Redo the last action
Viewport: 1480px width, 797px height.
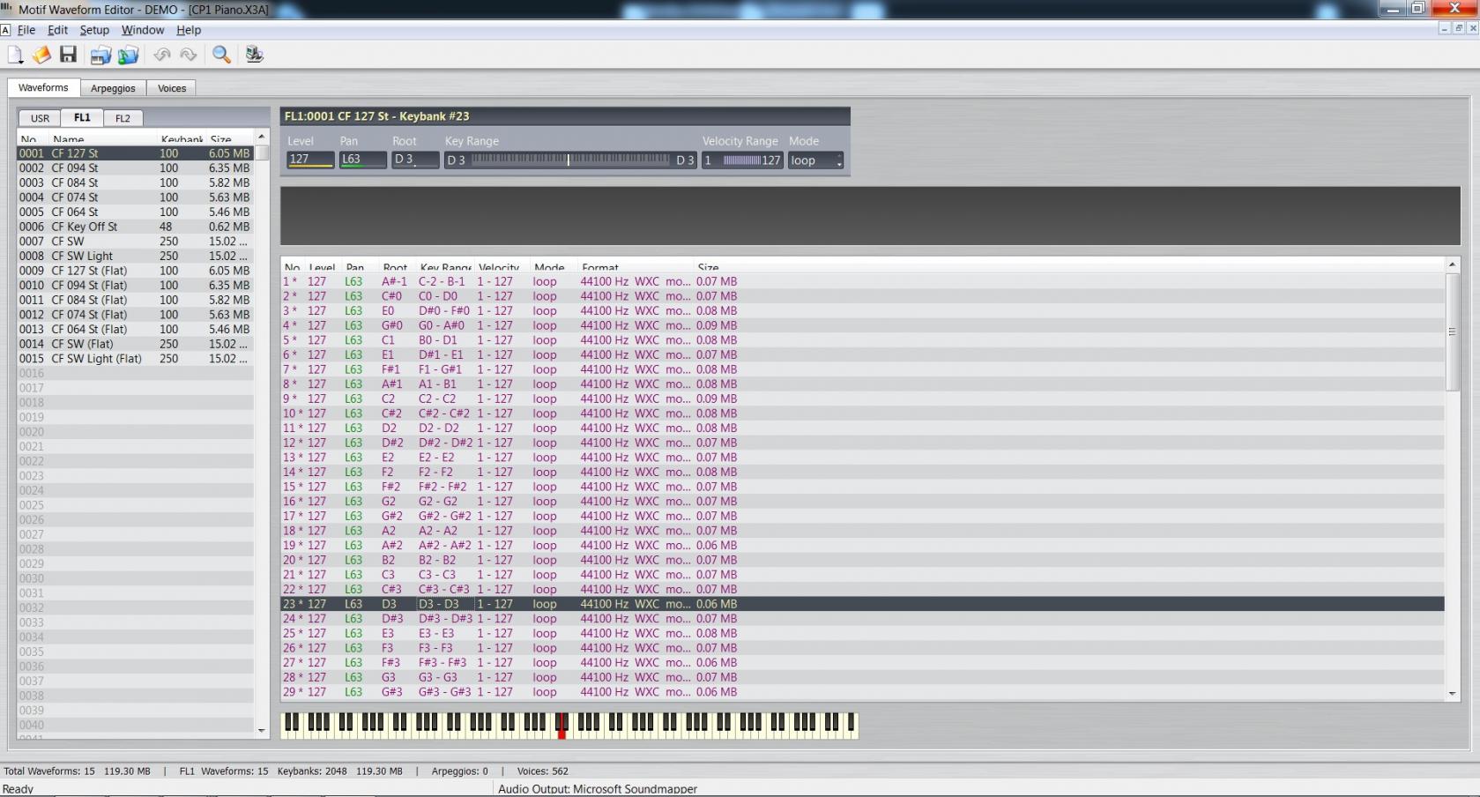click(189, 55)
